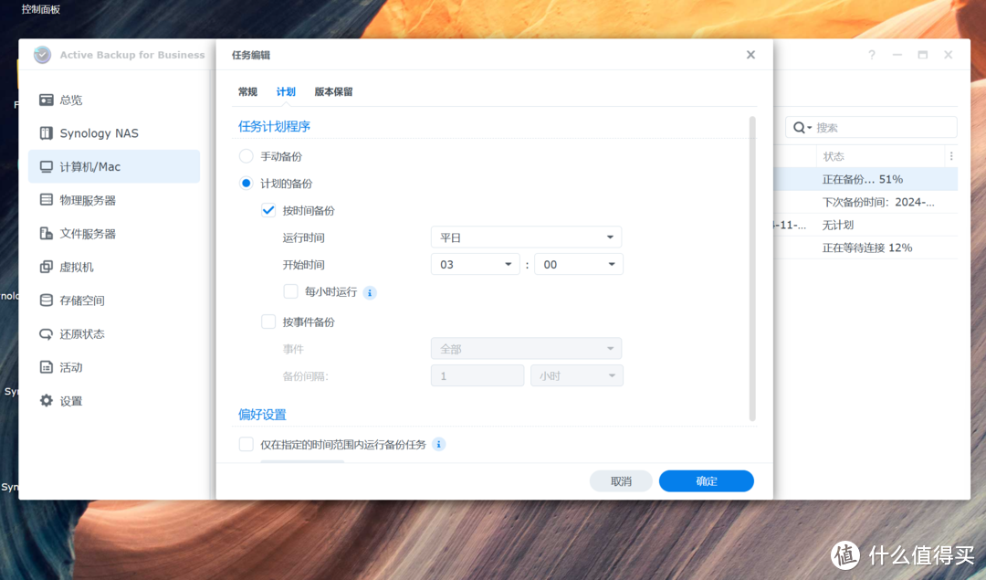Switch to the 常规 tab
The height and width of the screenshot is (580, 986).
coord(246,91)
